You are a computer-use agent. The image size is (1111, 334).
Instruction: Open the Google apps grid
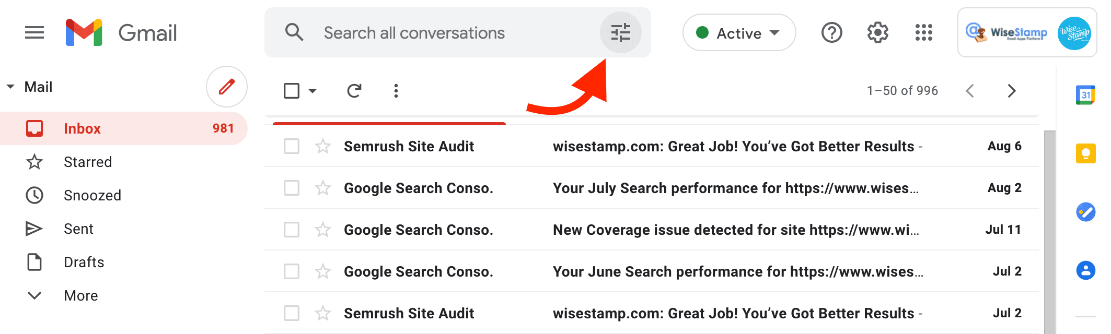point(923,33)
